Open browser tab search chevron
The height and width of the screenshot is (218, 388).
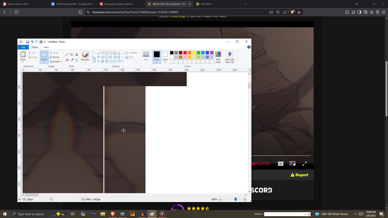tap(356, 4)
